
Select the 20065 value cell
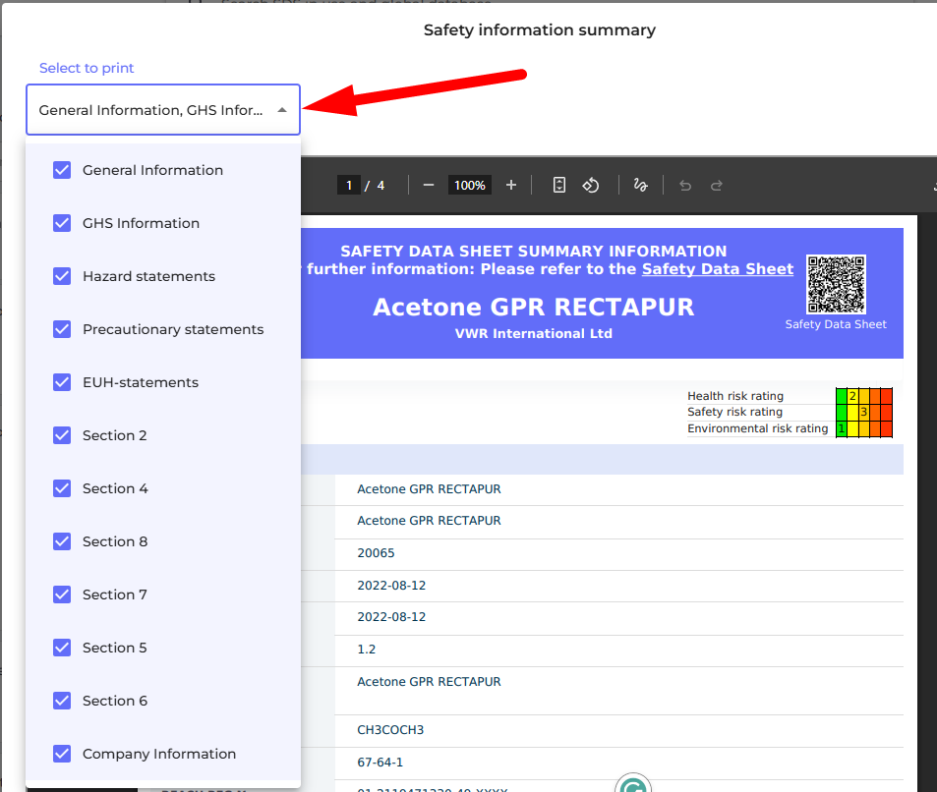pos(376,553)
